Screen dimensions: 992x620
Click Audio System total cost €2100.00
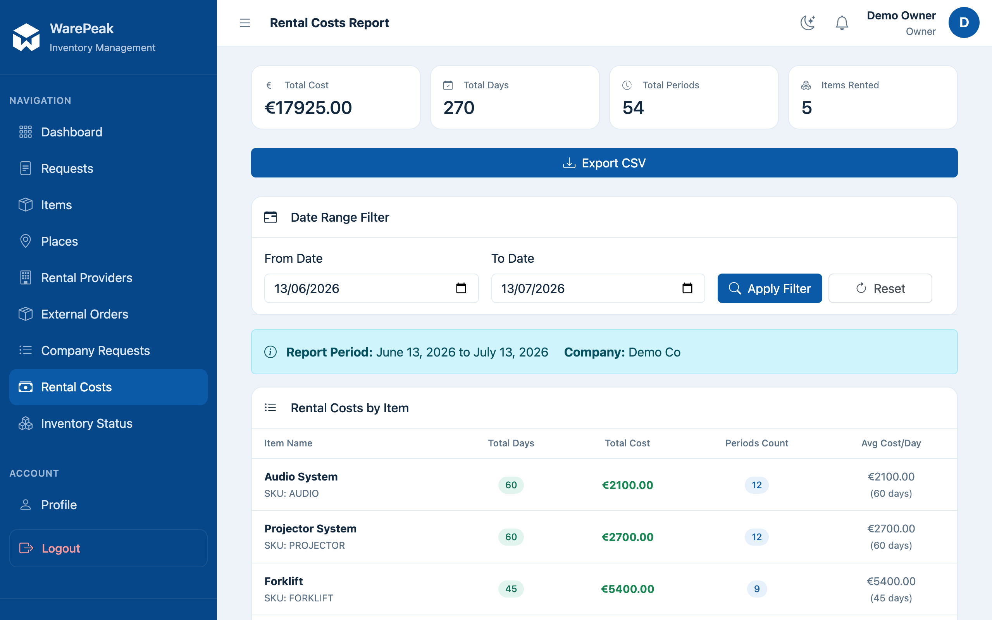[x=627, y=485]
